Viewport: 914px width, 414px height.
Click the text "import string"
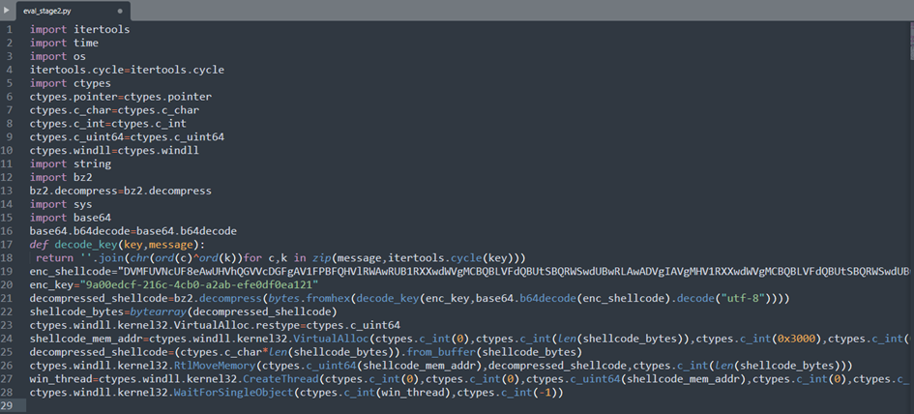coord(71,163)
